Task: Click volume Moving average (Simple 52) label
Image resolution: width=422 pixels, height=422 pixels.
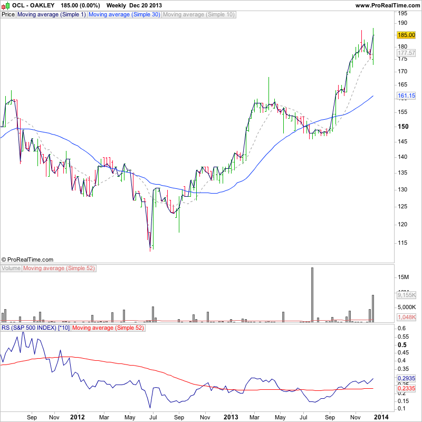Action: click(x=59, y=268)
